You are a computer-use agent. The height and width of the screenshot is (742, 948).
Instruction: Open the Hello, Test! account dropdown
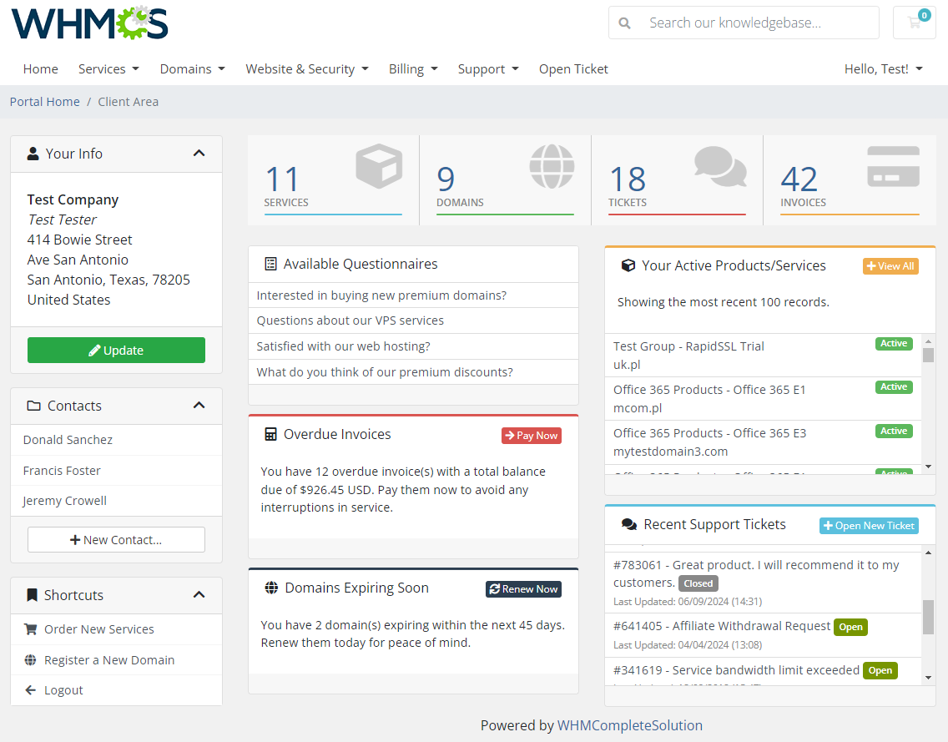(x=884, y=68)
